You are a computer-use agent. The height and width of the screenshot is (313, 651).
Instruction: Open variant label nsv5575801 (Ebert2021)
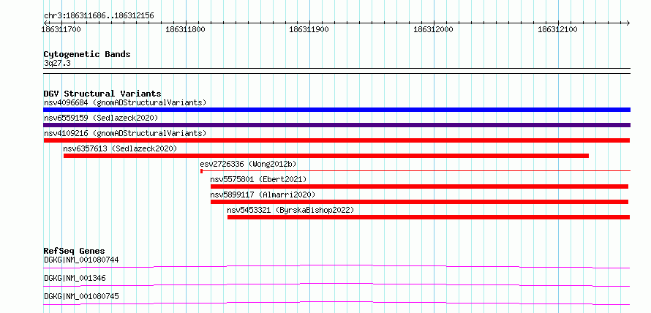258,179
